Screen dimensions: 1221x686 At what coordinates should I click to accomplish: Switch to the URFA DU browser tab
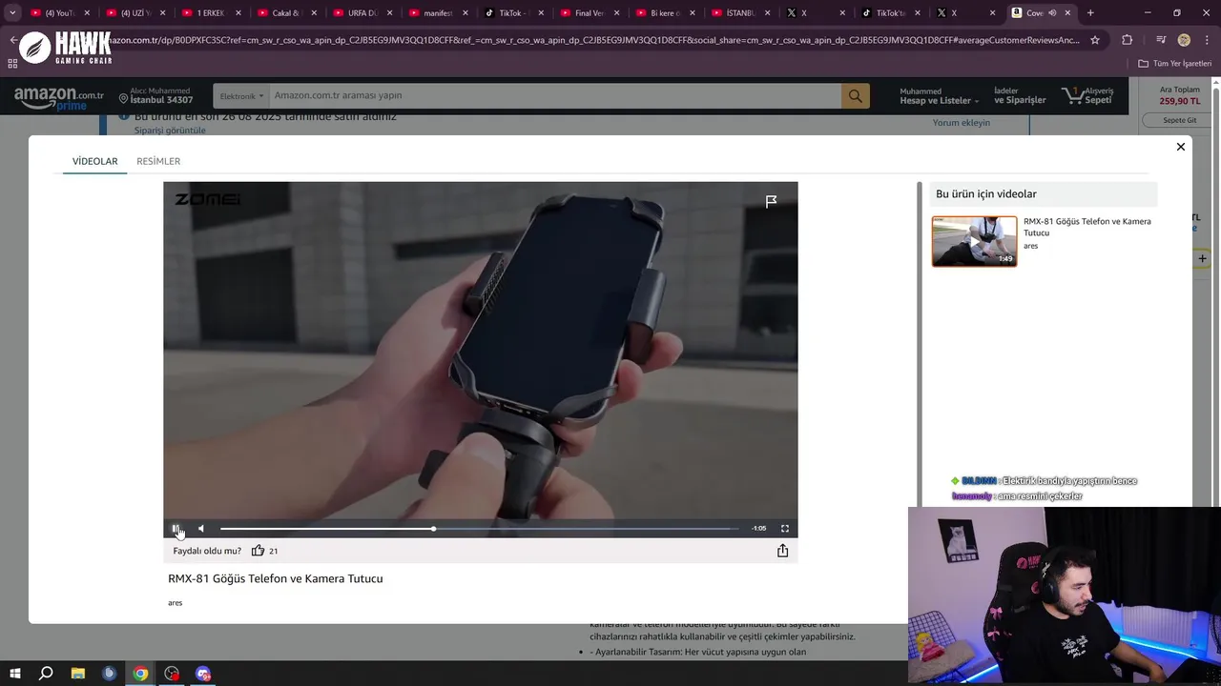click(x=362, y=13)
